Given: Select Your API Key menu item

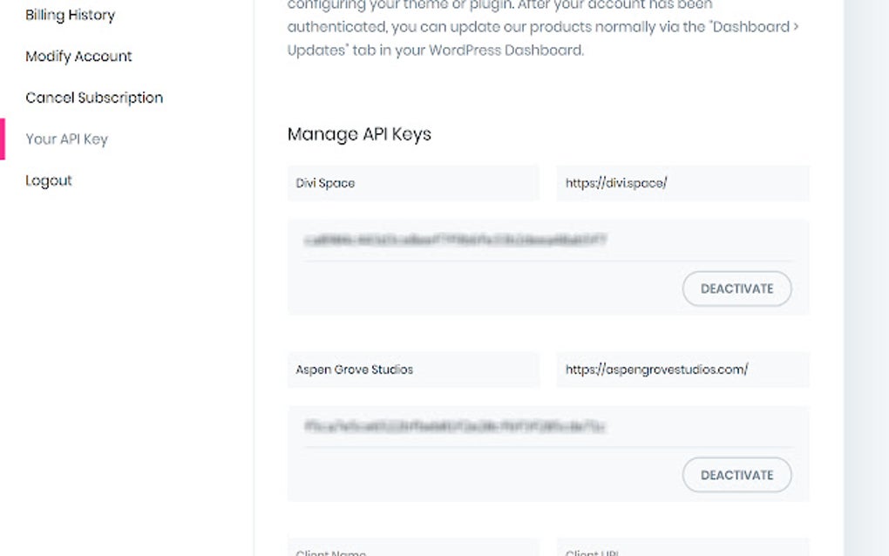Looking at the screenshot, I should click(67, 139).
